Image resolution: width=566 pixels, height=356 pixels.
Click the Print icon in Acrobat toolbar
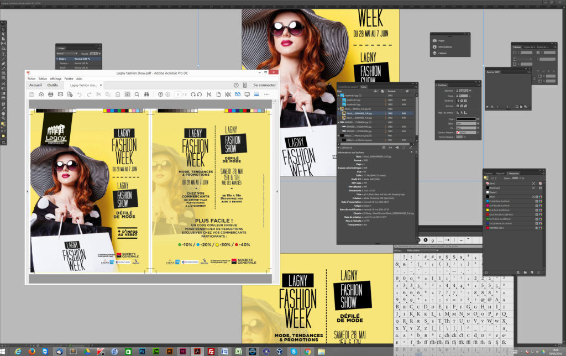click(x=51, y=95)
